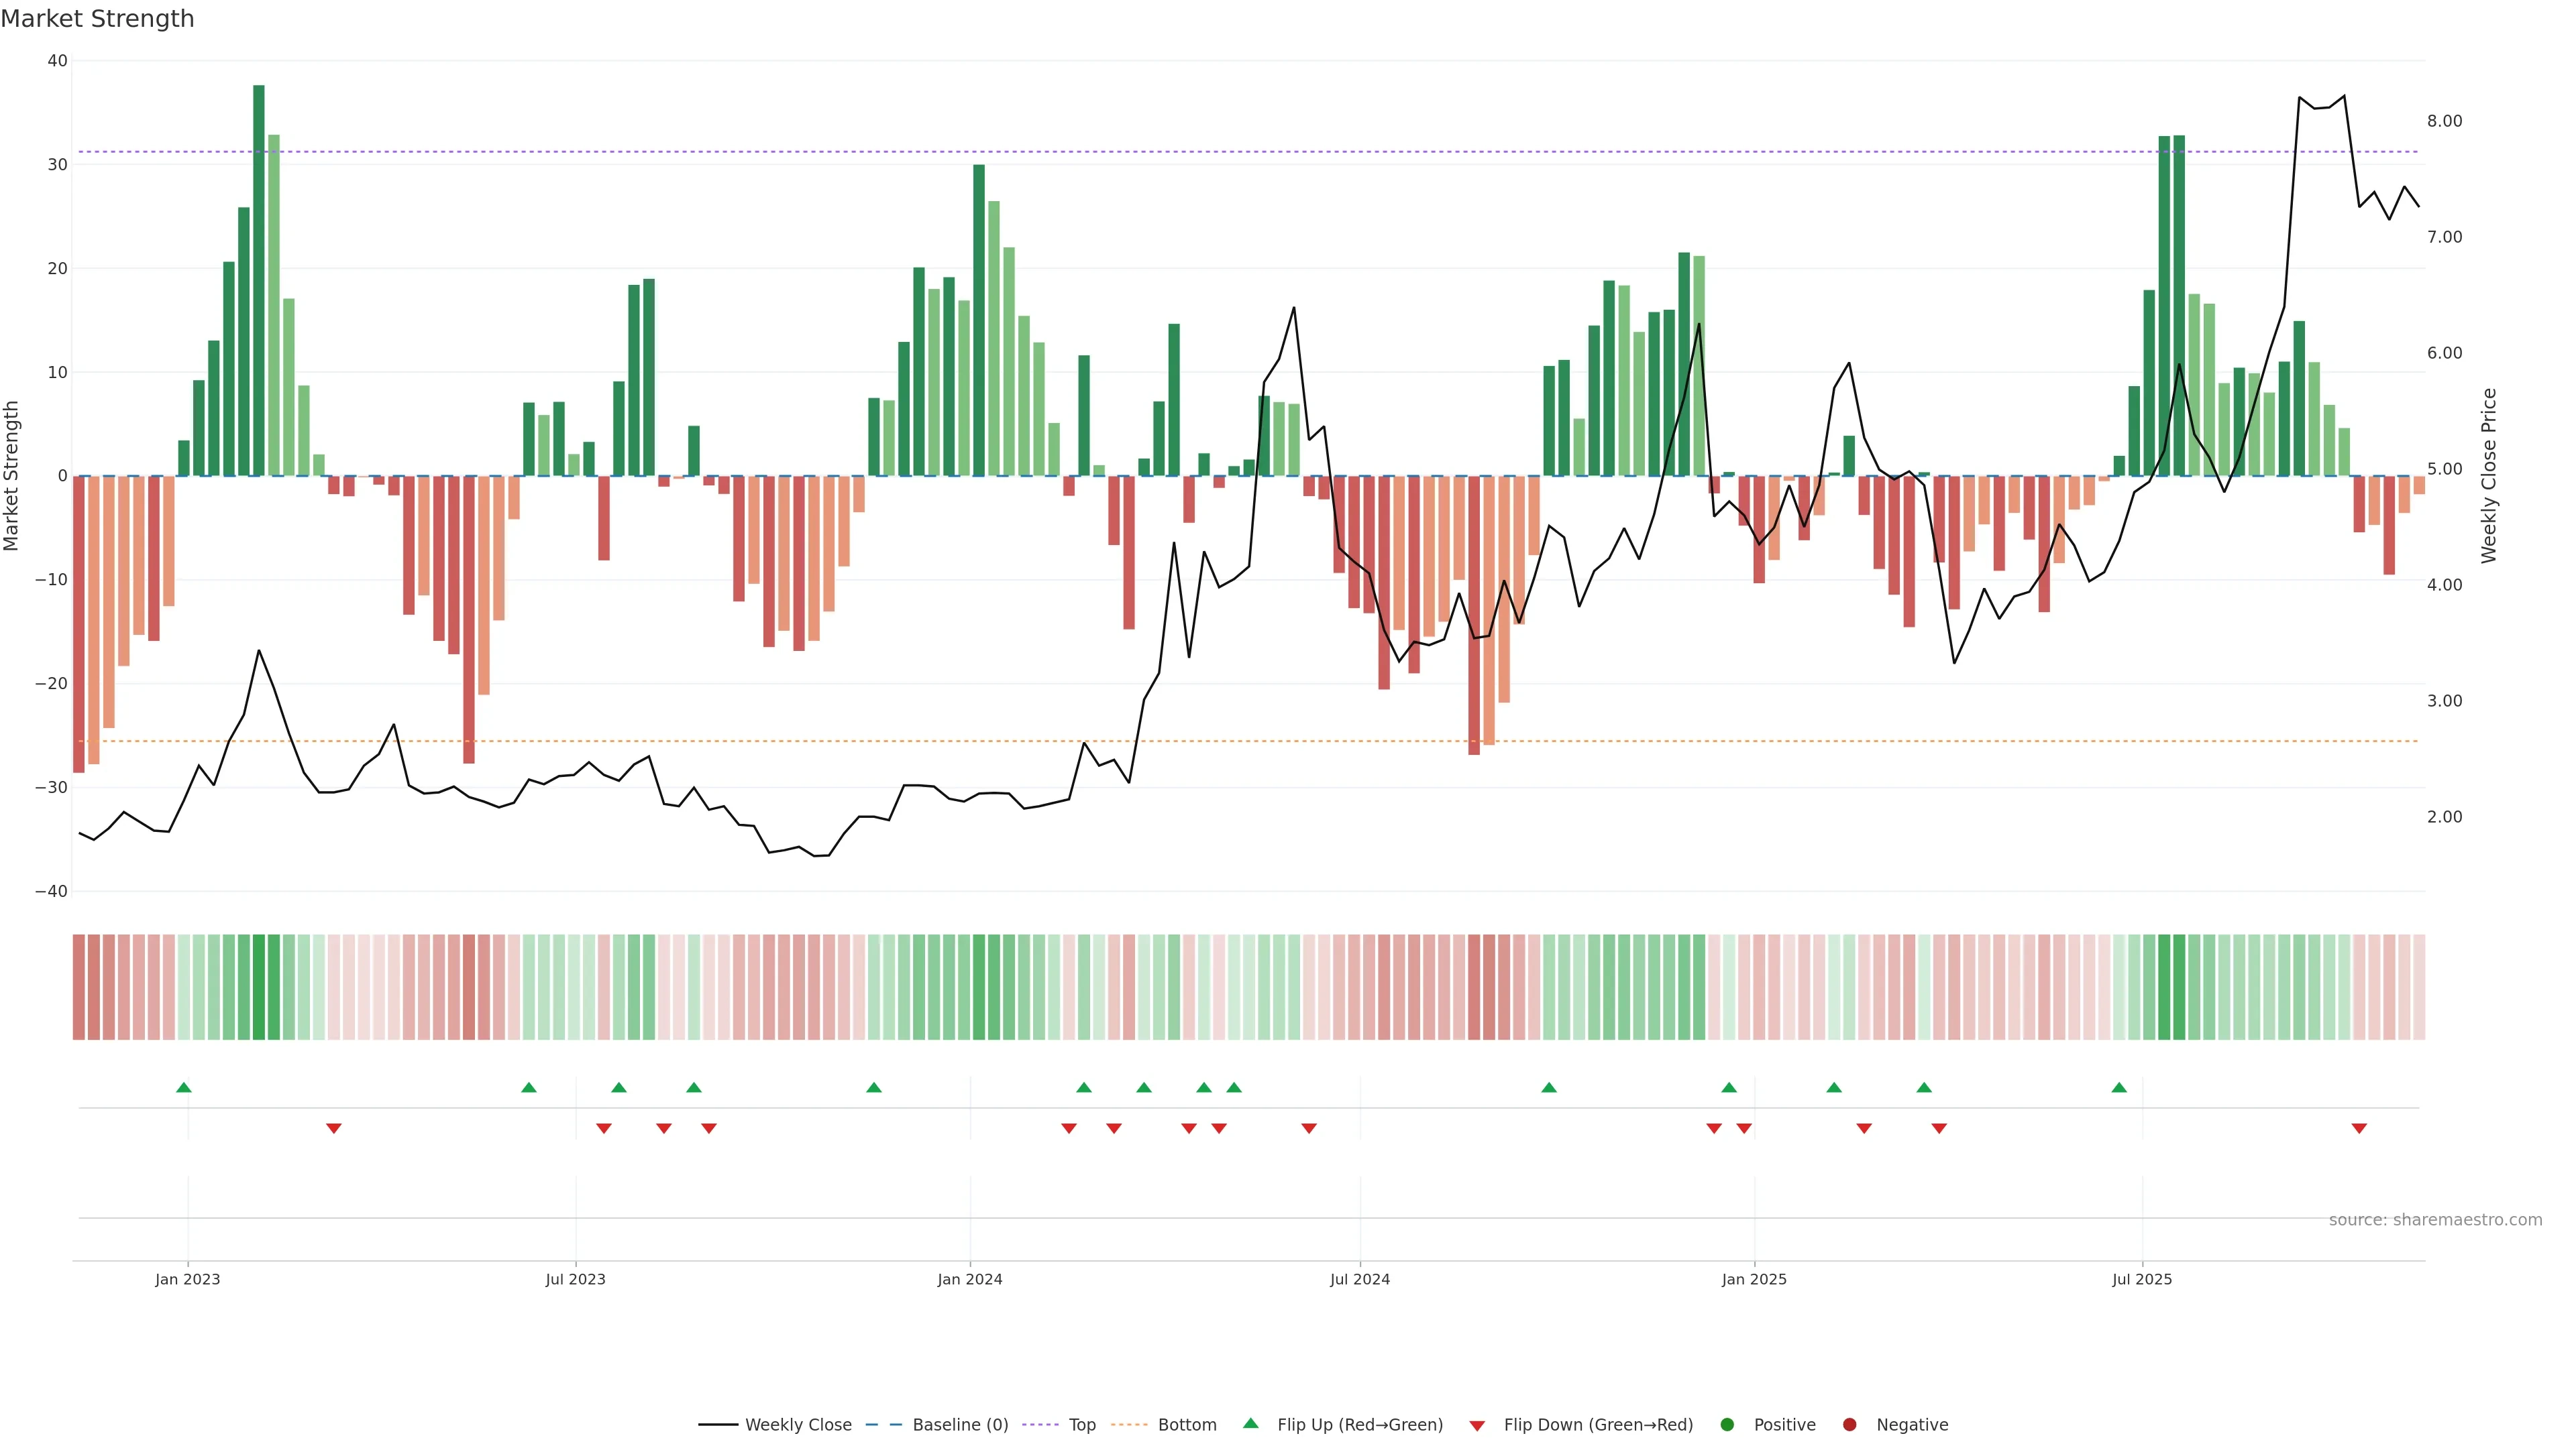Toggle the Baseline (0) legend label
This screenshot has width=2576, height=1448.
point(960,1424)
